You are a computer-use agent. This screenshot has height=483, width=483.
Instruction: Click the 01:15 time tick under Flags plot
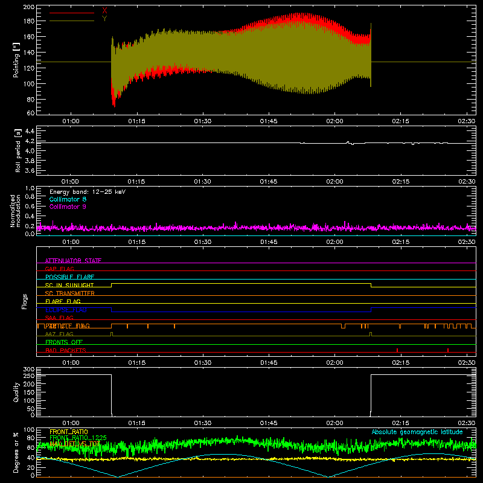[136, 363]
